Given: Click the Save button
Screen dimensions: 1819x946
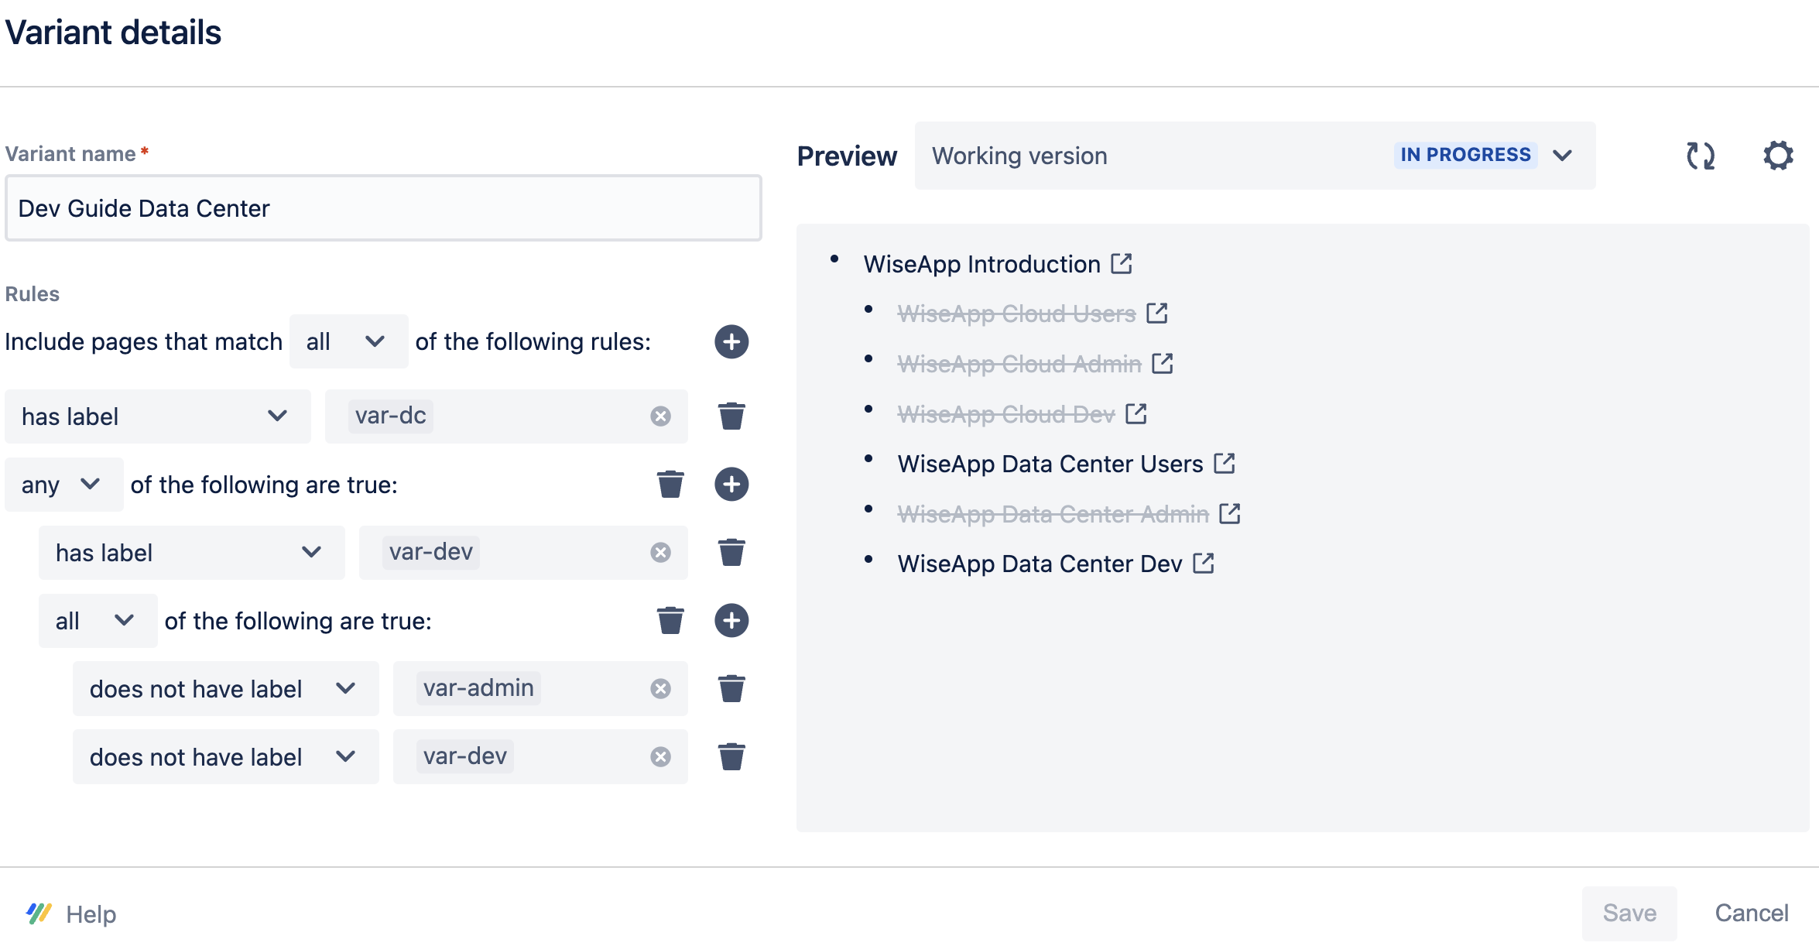Looking at the screenshot, I should 1629,913.
